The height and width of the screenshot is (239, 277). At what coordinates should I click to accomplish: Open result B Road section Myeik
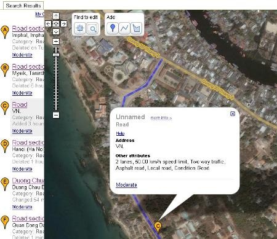click(x=28, y=66)
